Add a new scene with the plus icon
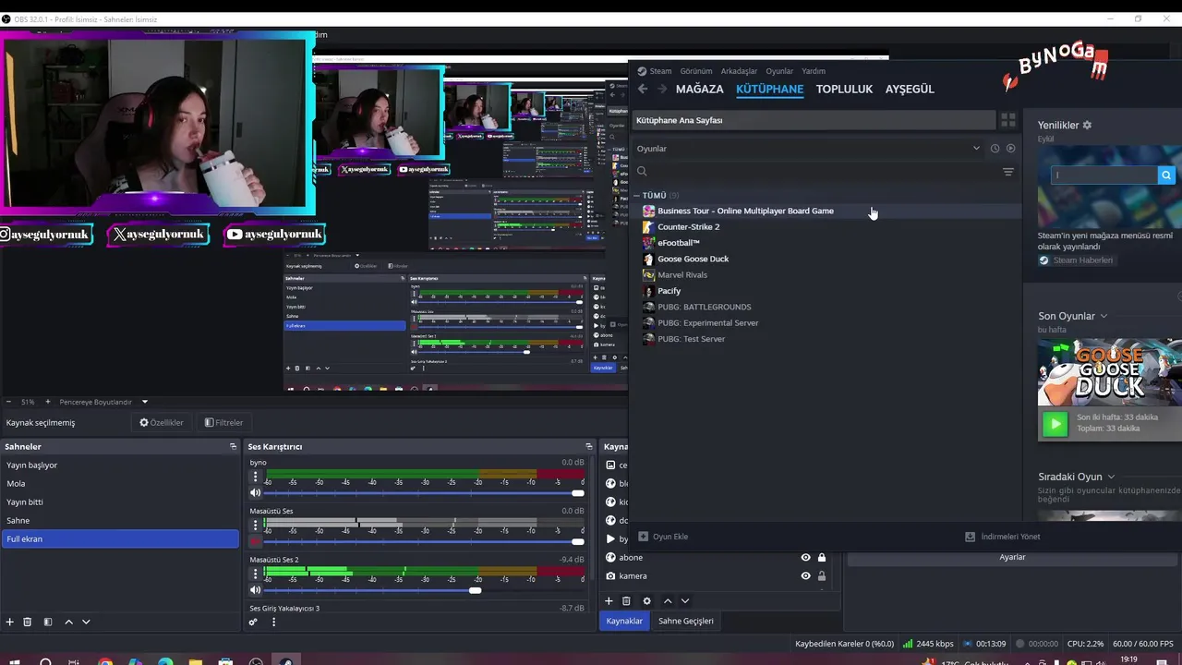Viewport: 1182px width, 665px height. coord(10,623)
